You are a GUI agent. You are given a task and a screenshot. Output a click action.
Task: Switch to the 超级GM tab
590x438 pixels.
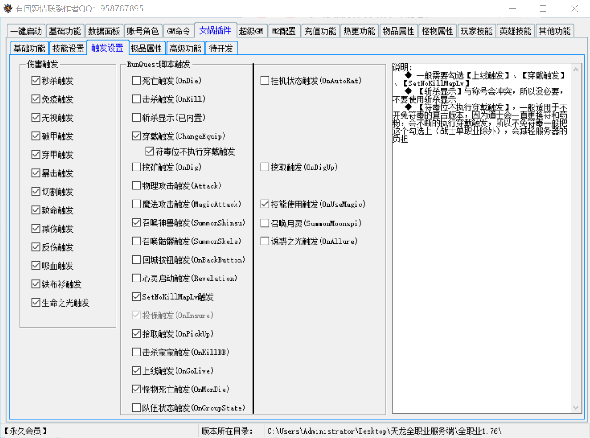point(251,31)
